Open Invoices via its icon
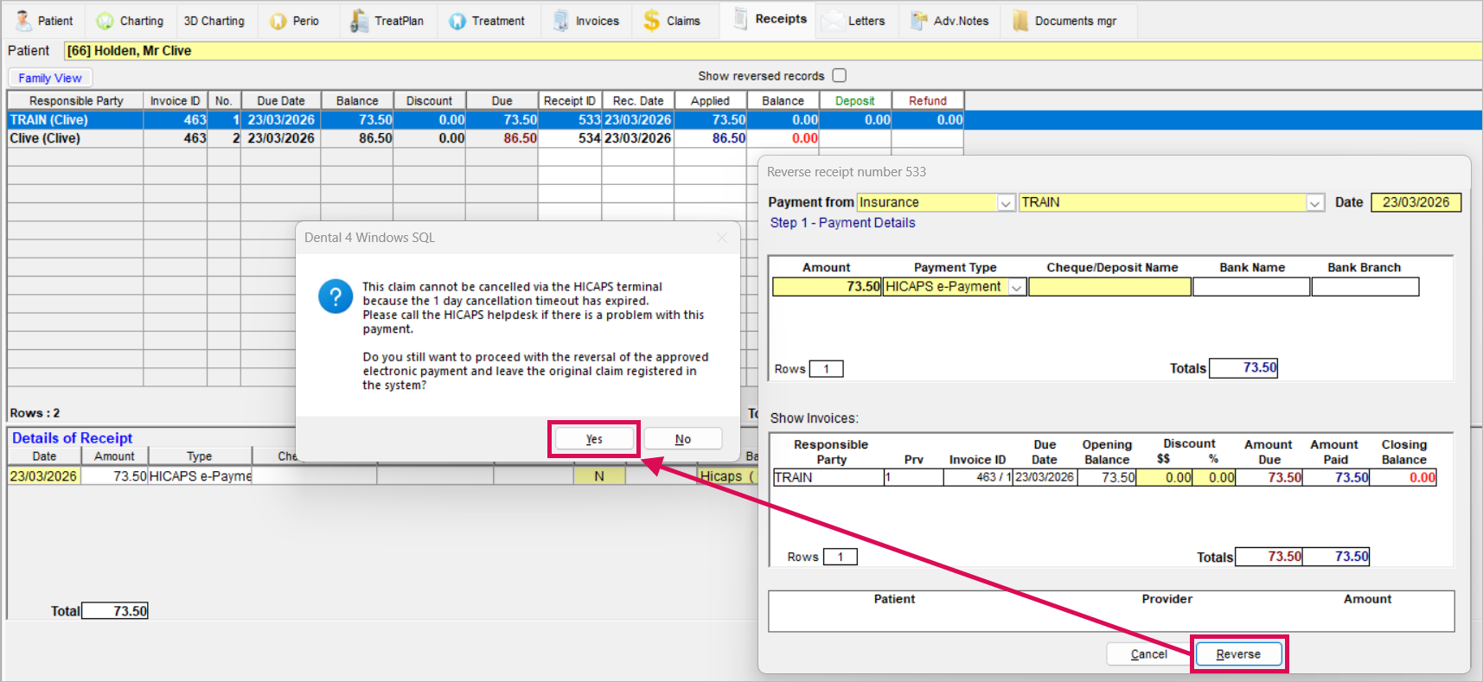Image resolution: width=1483 pixels, height=682 pixels. [x=561, y=21]
